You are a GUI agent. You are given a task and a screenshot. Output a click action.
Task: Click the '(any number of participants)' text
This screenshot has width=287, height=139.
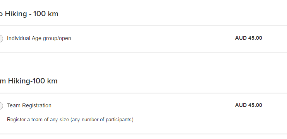coord(102,120)
